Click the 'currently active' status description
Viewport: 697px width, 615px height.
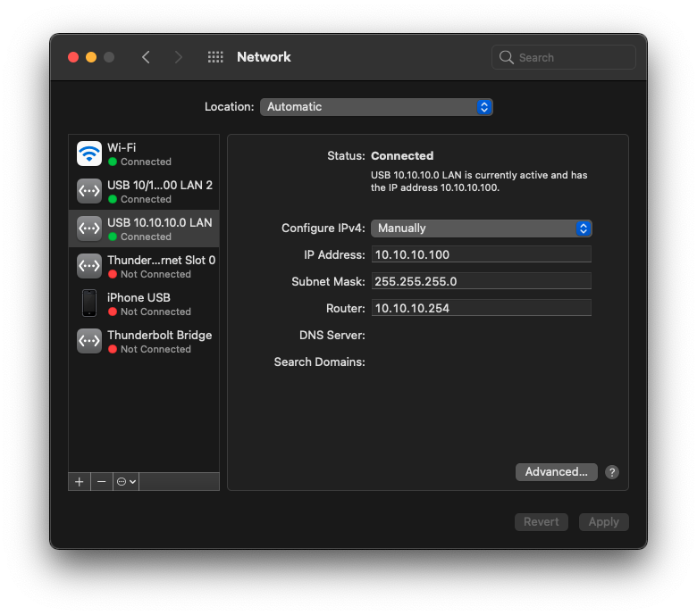tap(479, 181)
